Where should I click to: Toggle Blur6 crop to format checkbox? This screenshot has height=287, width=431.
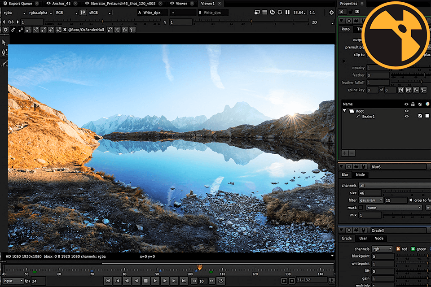pos(411,200)
